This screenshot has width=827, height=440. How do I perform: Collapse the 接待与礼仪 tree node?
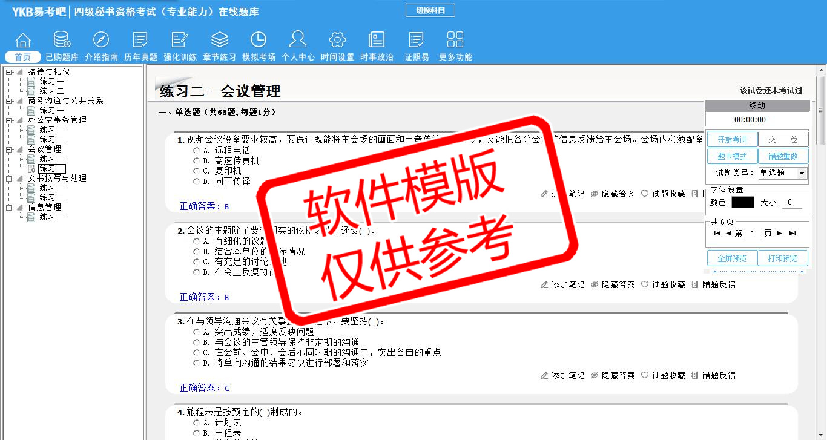[8, 72]
